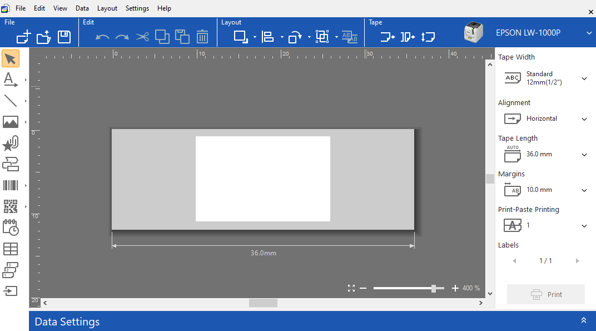Image resolution: width=596 pixels, height=331 pixels.
Task: Open the align dropdown arrow
Action: tap(282, 37)
